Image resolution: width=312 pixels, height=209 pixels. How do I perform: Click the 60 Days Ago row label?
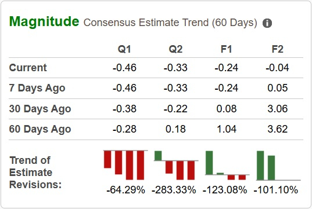[x=40, y=129]
